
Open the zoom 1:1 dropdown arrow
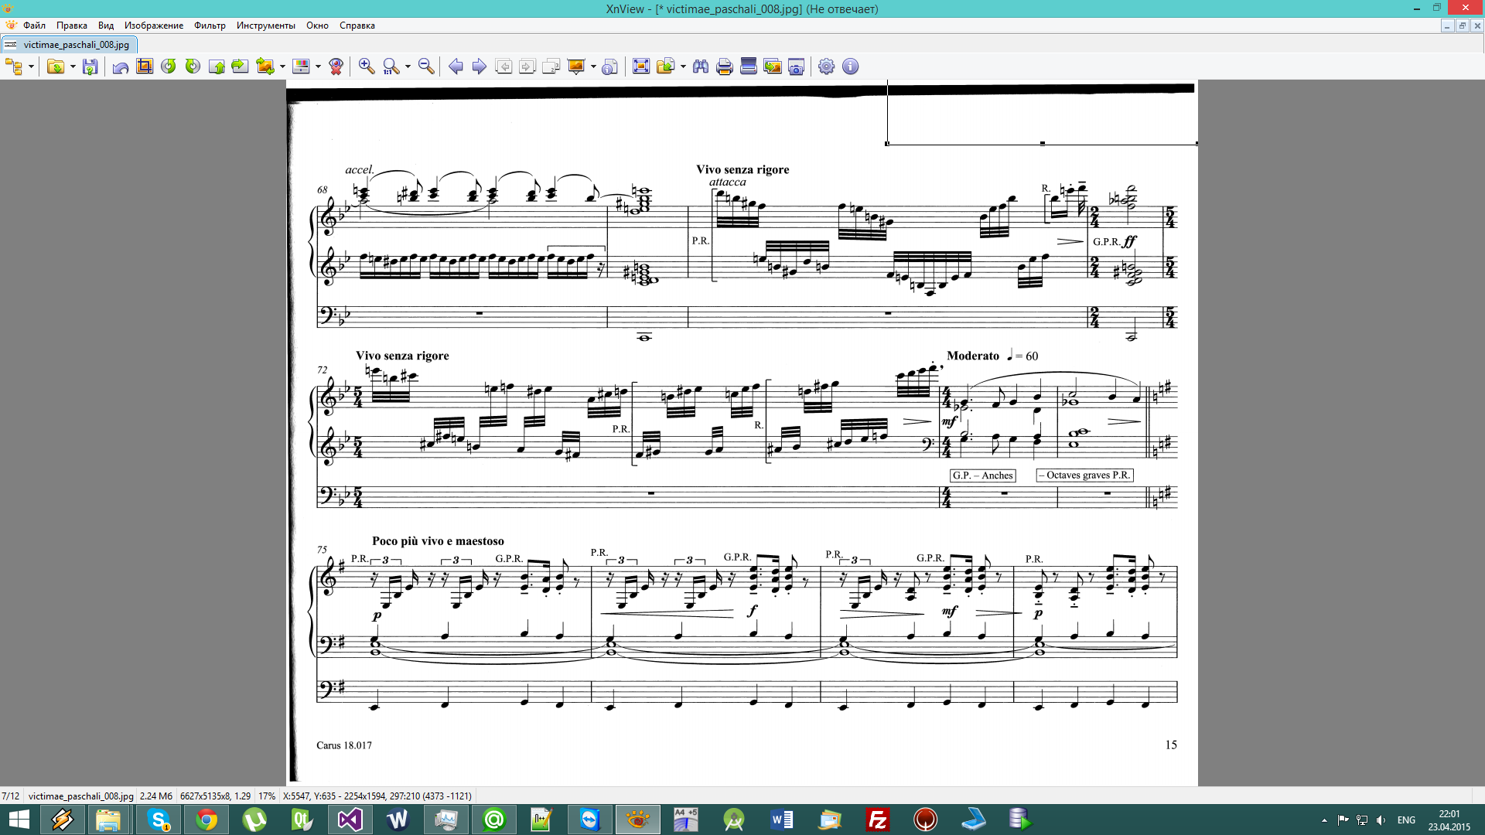[408, 67]
